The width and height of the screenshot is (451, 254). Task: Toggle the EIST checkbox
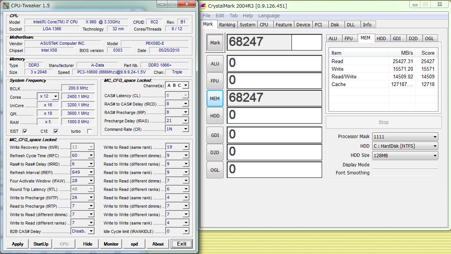pos(25,131)
